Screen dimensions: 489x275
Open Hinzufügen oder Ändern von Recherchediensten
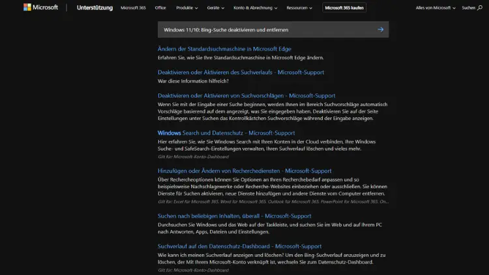pyautogui.click(x=244, y=171)
